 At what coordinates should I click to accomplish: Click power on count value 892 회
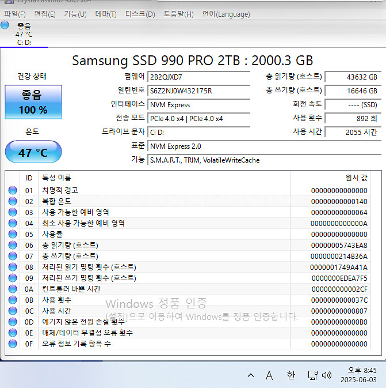pyautogui.click(x=353, y=119)
